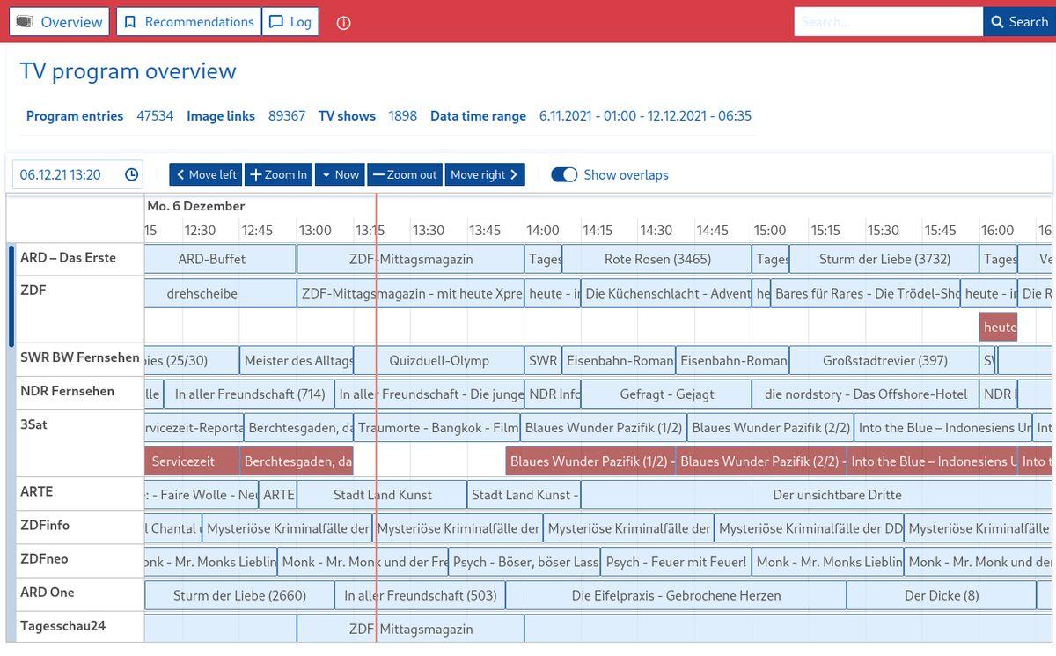This screenshot has width=1056, height=656.
Task: Open red Servicezeit overlap entry
Action: coord(192,461)
